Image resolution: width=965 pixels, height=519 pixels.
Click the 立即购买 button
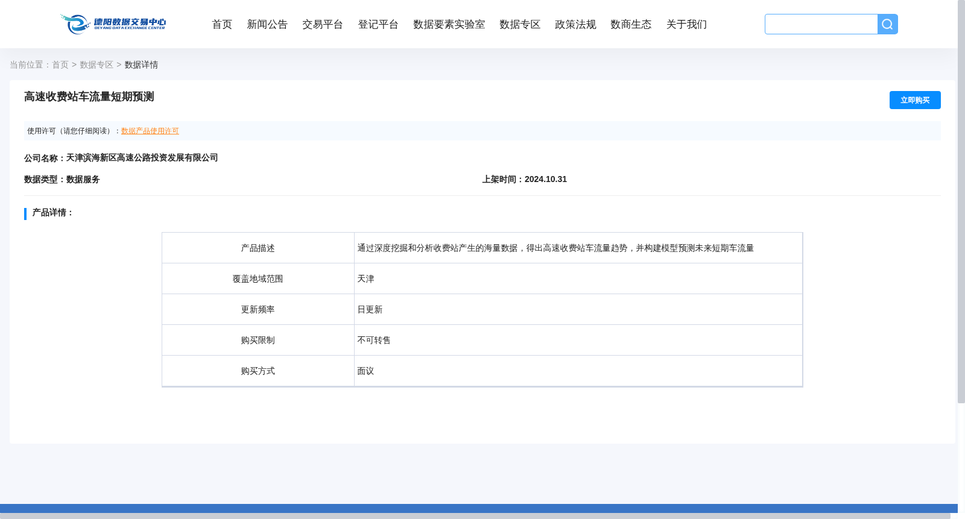coord(915,100)
